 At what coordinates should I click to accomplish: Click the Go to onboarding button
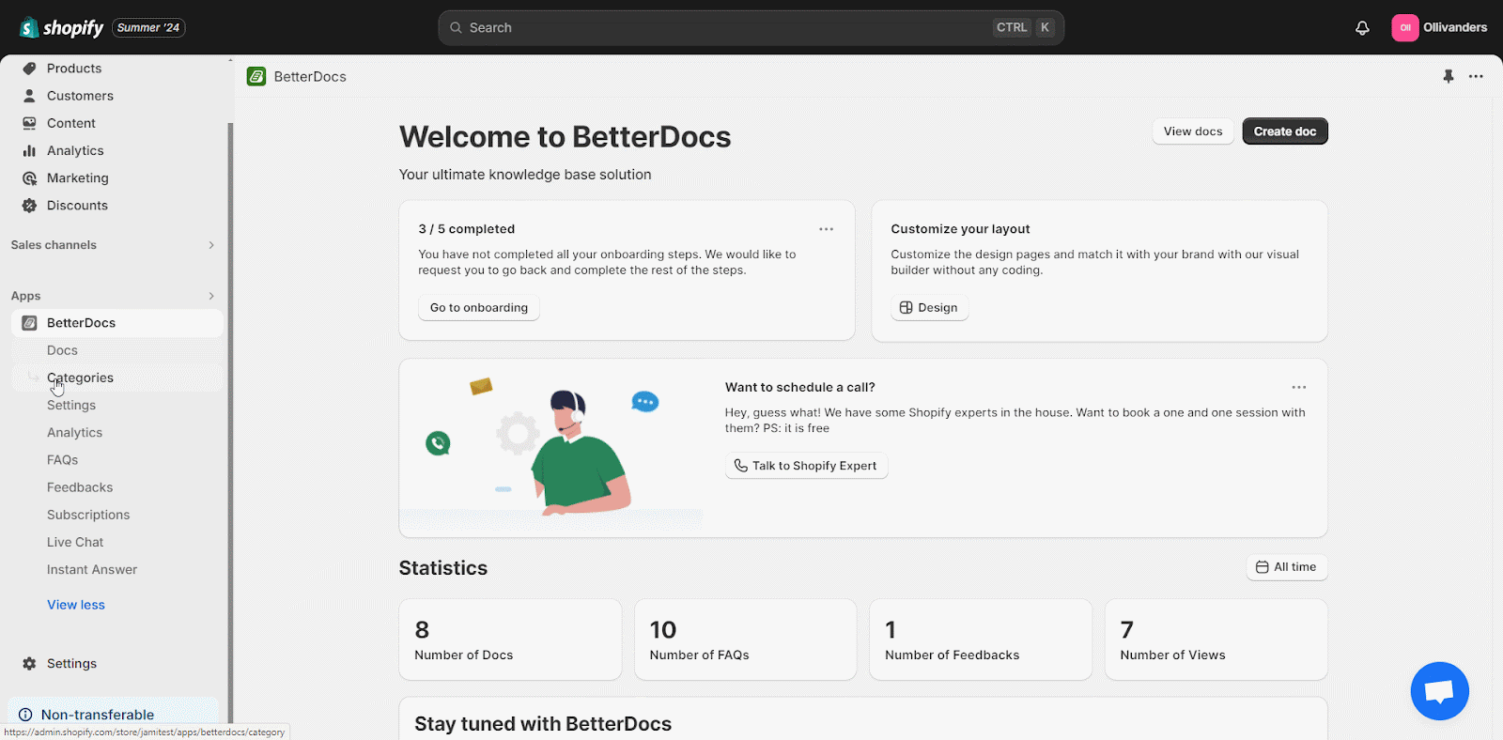click(x=479, y=308)
